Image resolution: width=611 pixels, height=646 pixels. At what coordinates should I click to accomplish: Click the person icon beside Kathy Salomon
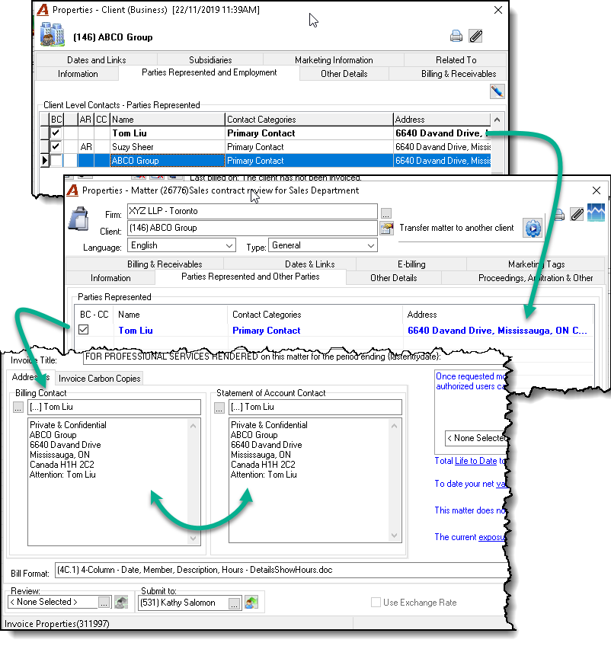[x=251, y=603]
